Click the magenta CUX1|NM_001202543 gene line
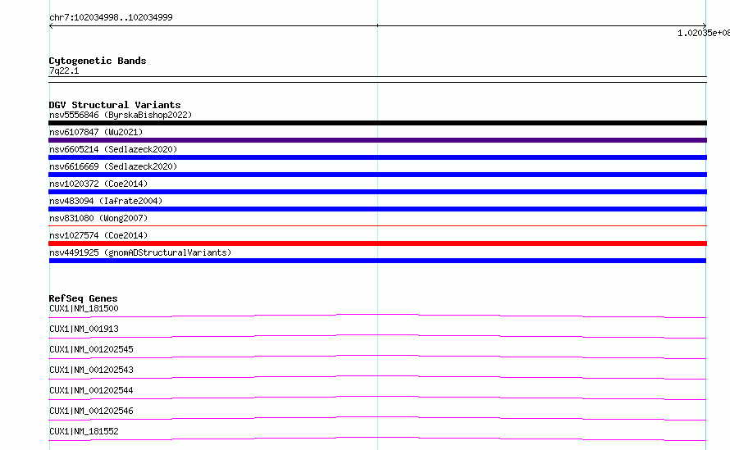 point(377,377)
